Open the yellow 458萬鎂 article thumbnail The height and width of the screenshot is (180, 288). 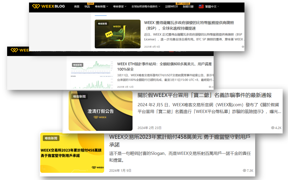pos(72,153)
